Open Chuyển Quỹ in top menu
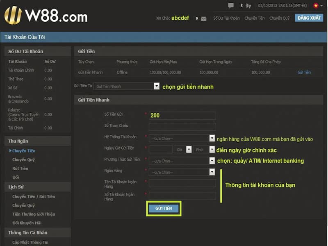Image resolution: width=328 pixels, height=246 pixels. pyautogui.click(x=279, y=18)
